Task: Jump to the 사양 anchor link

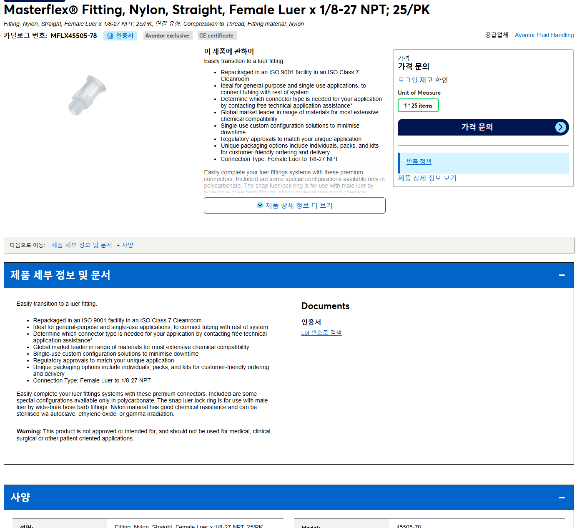Action: click(x=128, y=245)
